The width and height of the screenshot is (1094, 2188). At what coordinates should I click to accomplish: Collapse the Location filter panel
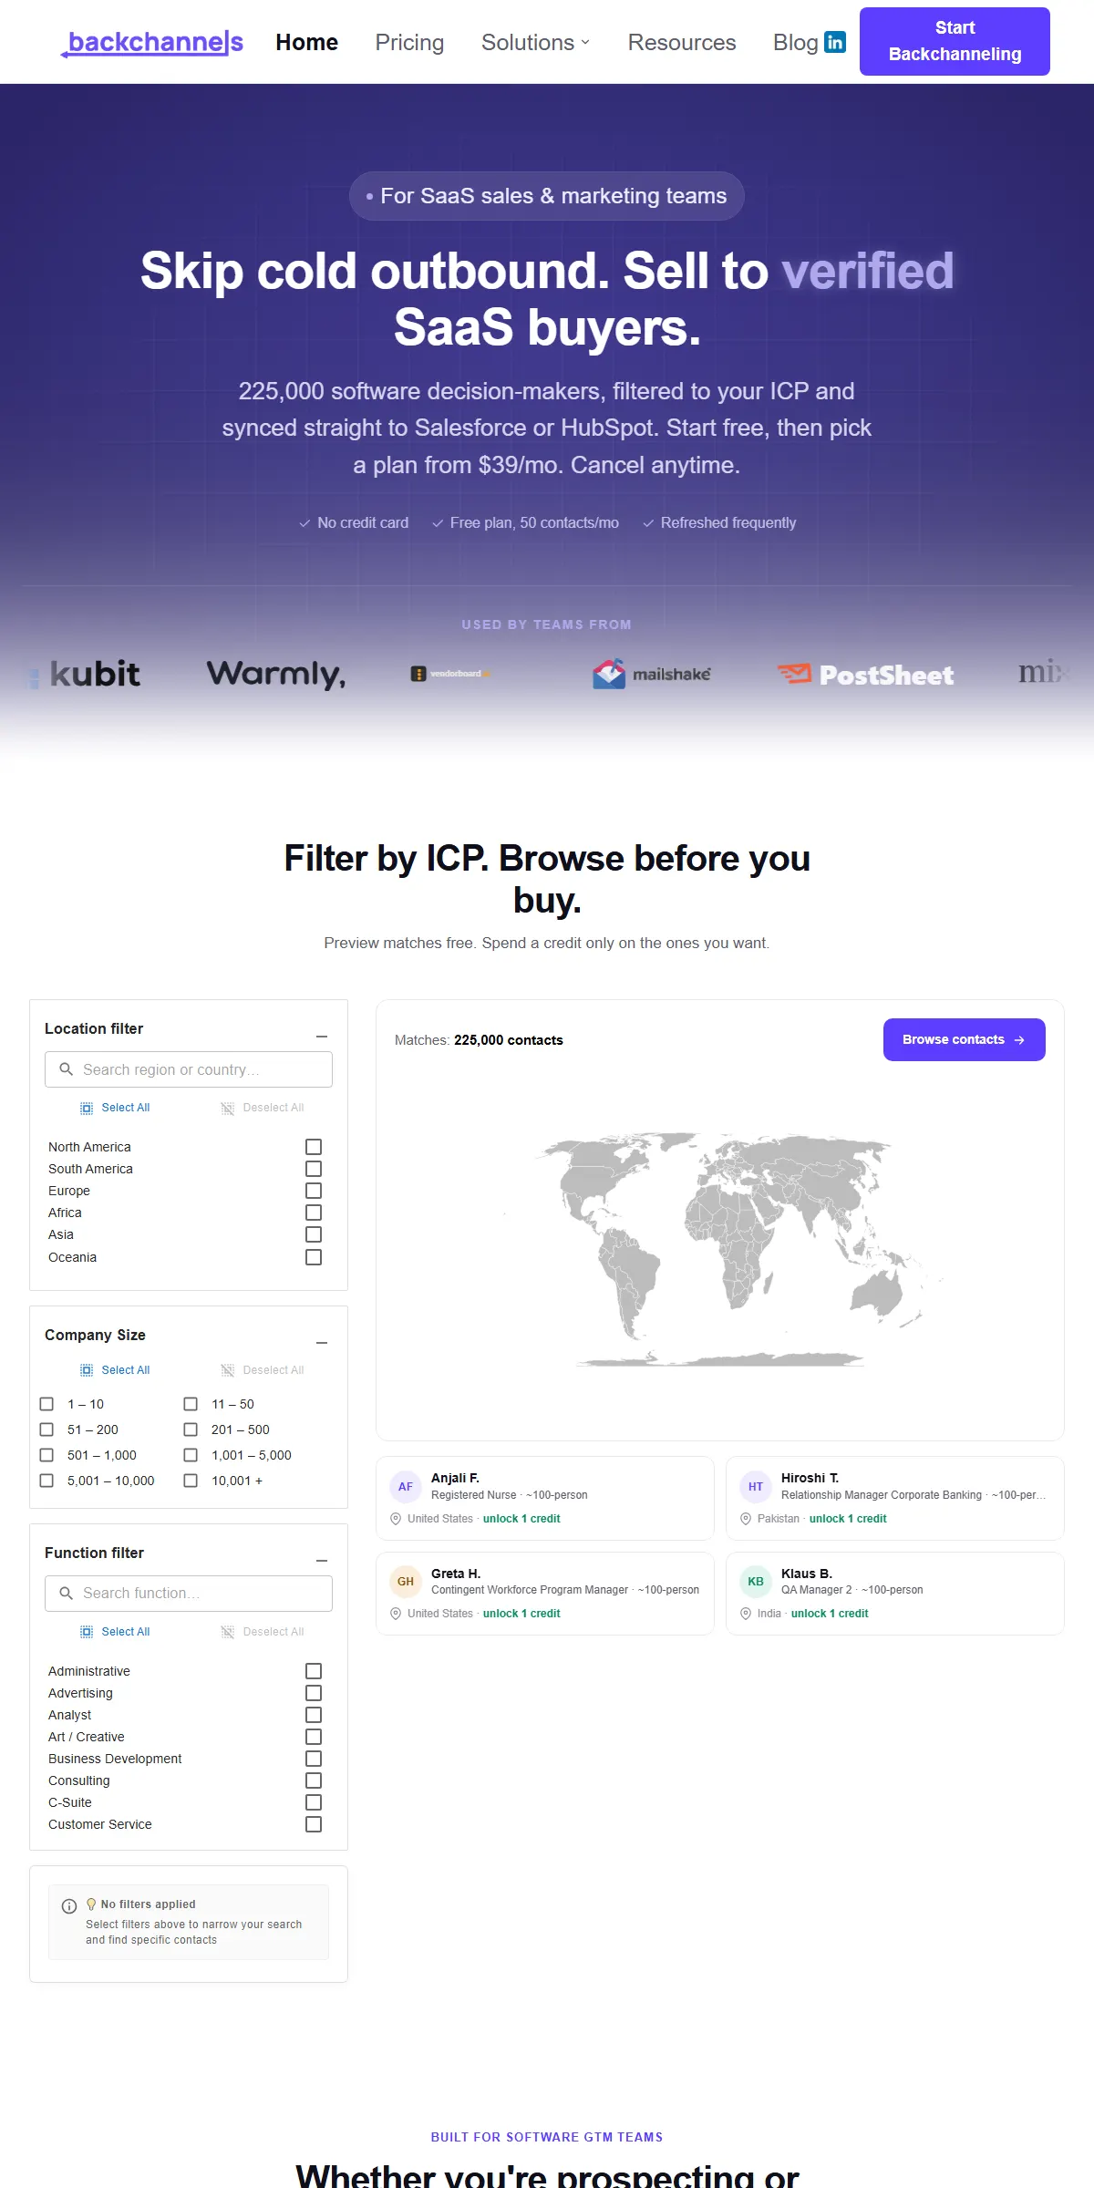(x=322, y=1037)
